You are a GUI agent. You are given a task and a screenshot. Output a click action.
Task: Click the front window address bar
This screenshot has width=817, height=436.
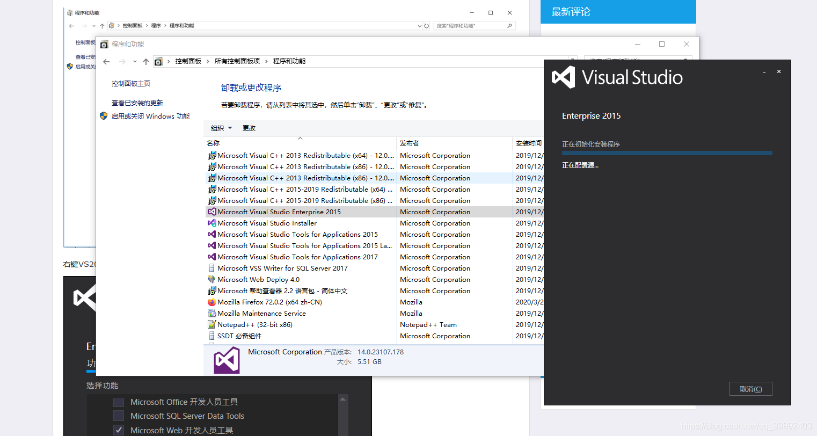tap(365, 61)
